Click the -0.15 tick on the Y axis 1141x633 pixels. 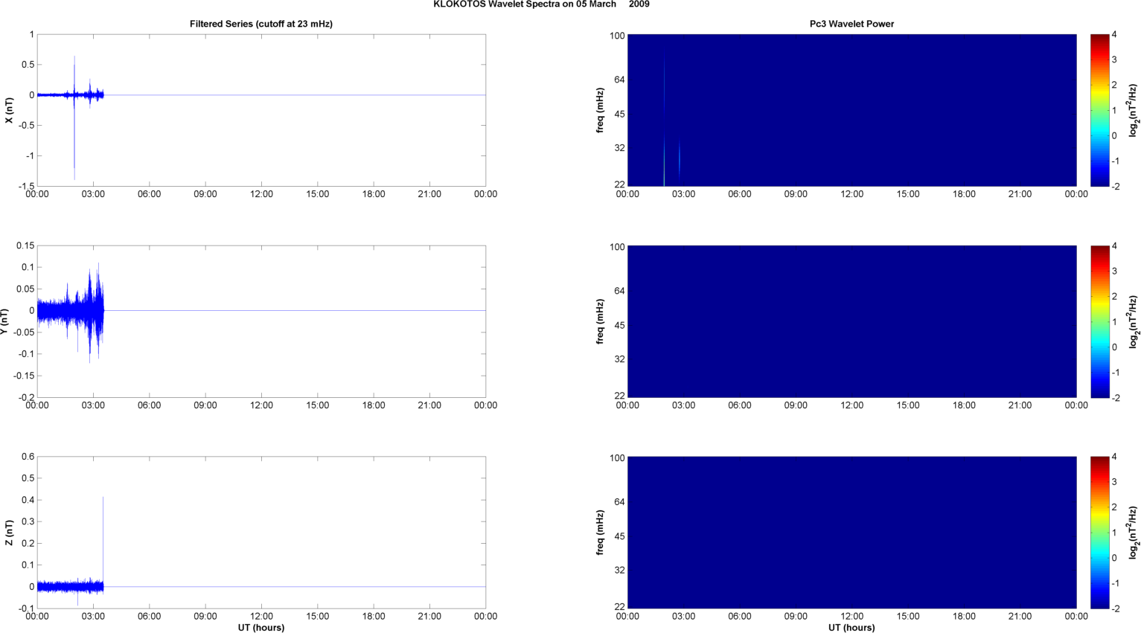pos(24,376)
